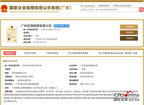144x105 pixels.
Task: Click the 在营（开业）企业 status badge
Action: pyautogui.click(x=62, y=26)
